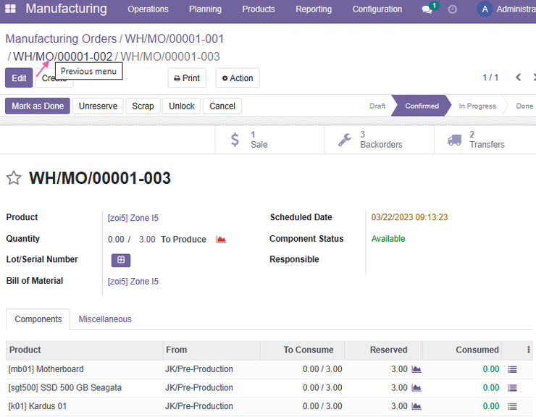Open the [zoi5] Zone I5 Bill of Material link

click(x=133, y=282)
